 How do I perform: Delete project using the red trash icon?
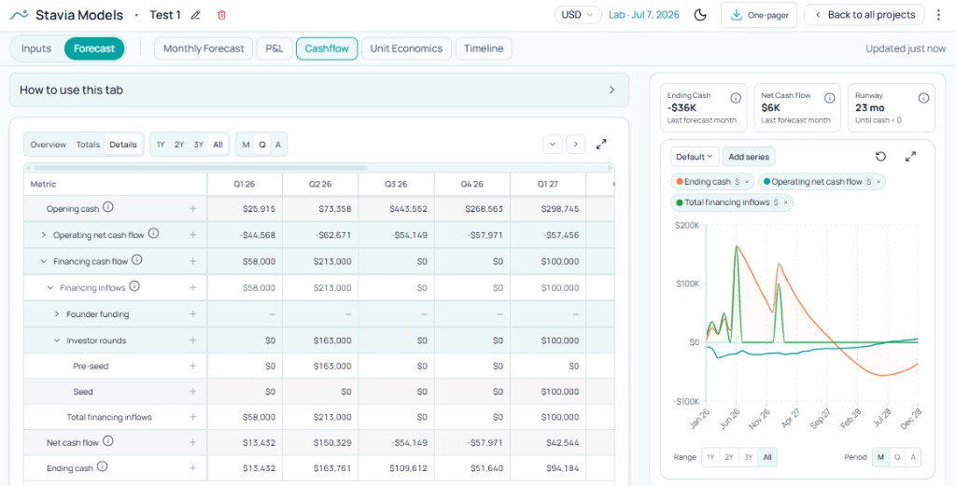tap(222, 15)
